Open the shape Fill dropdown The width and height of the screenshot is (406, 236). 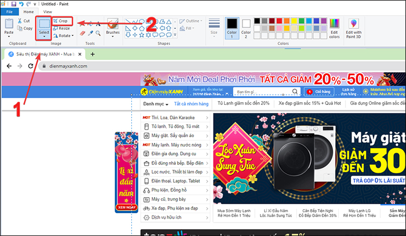click(187, 28)
